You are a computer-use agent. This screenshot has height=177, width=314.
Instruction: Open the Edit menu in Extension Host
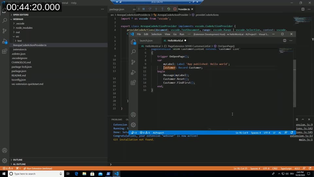pos(146,34)
